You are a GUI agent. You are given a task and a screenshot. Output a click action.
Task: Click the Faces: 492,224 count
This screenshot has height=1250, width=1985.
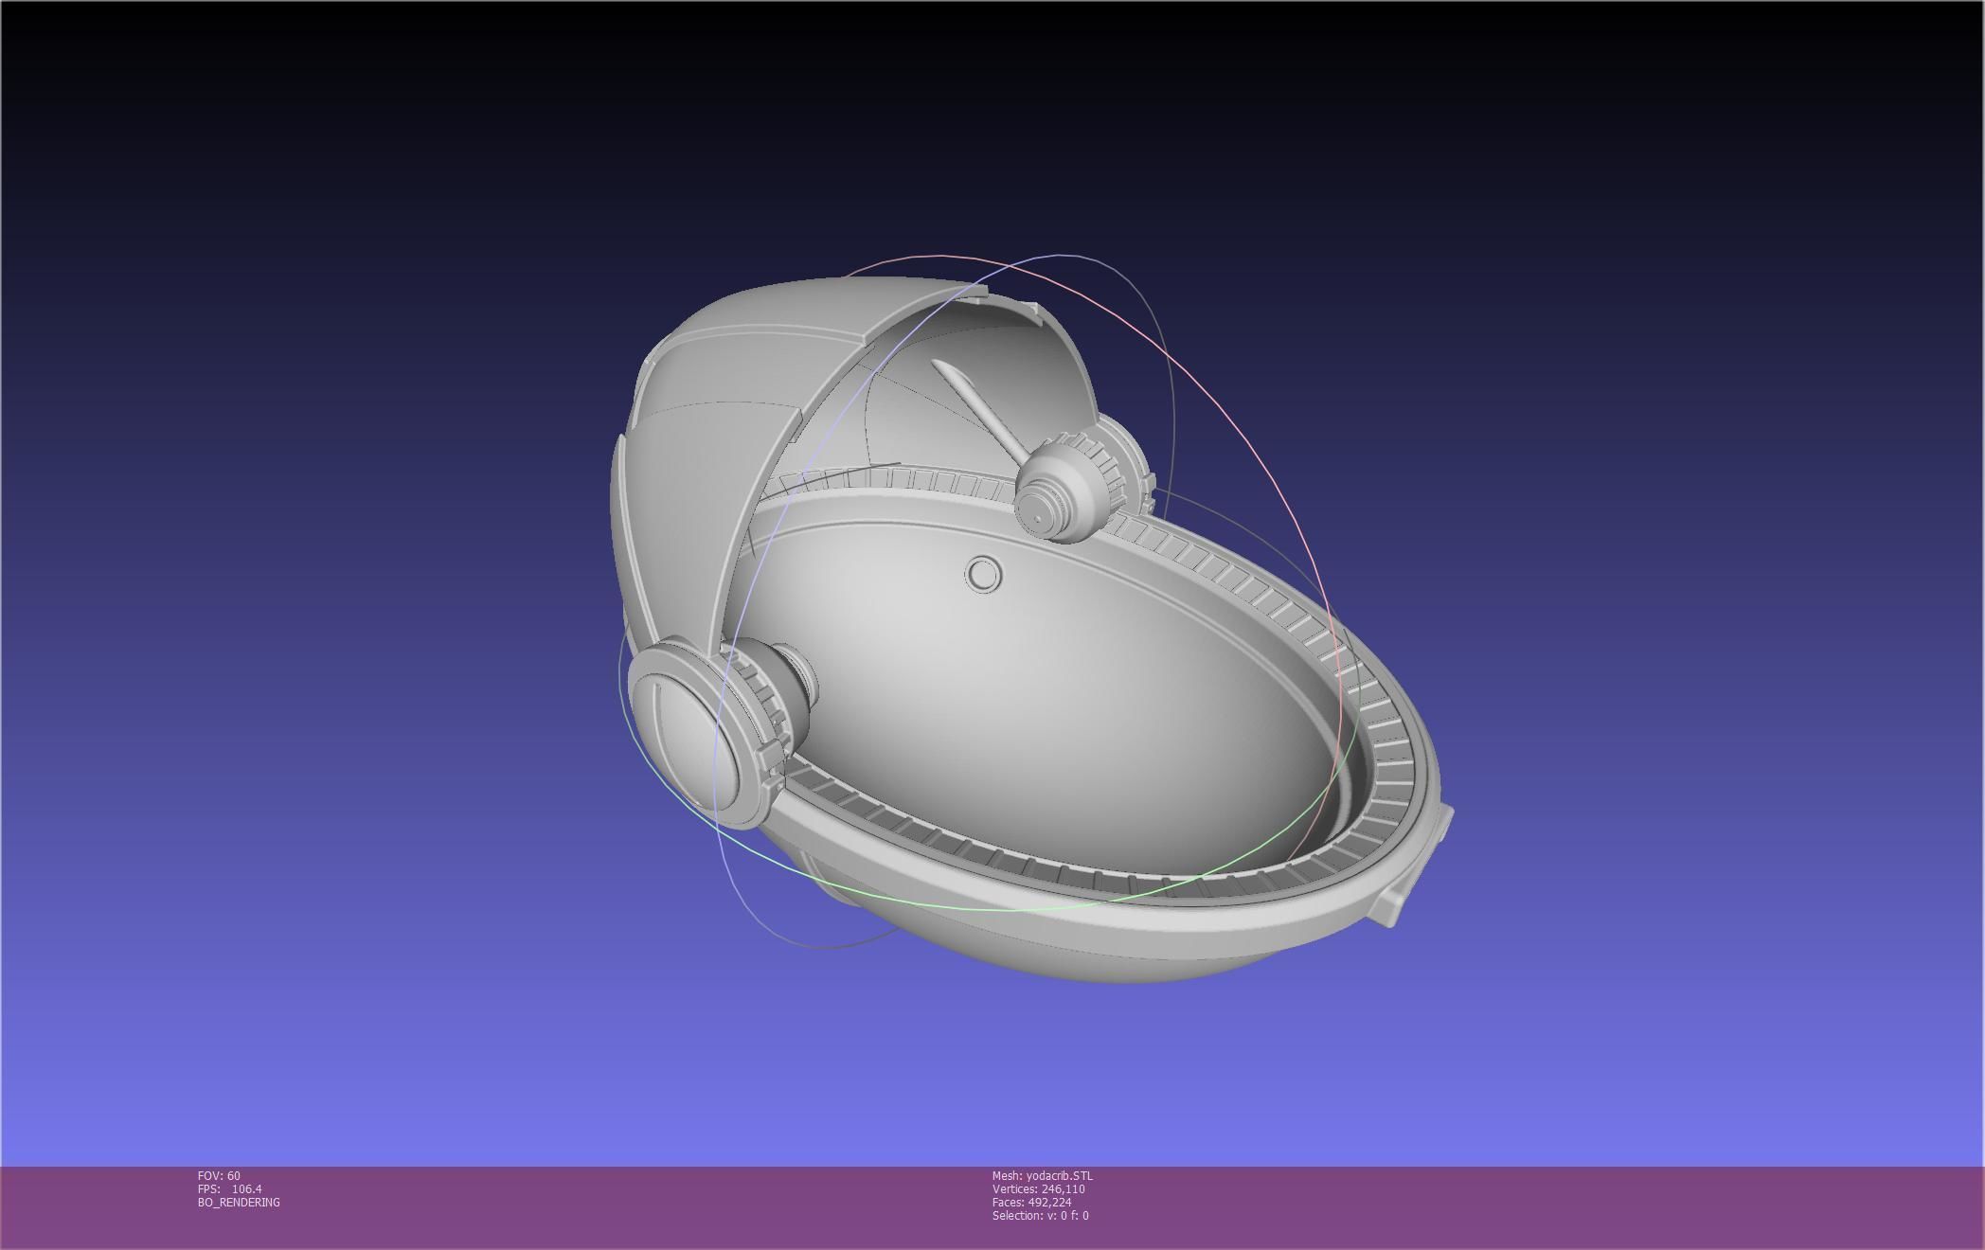point(1031,1203)
